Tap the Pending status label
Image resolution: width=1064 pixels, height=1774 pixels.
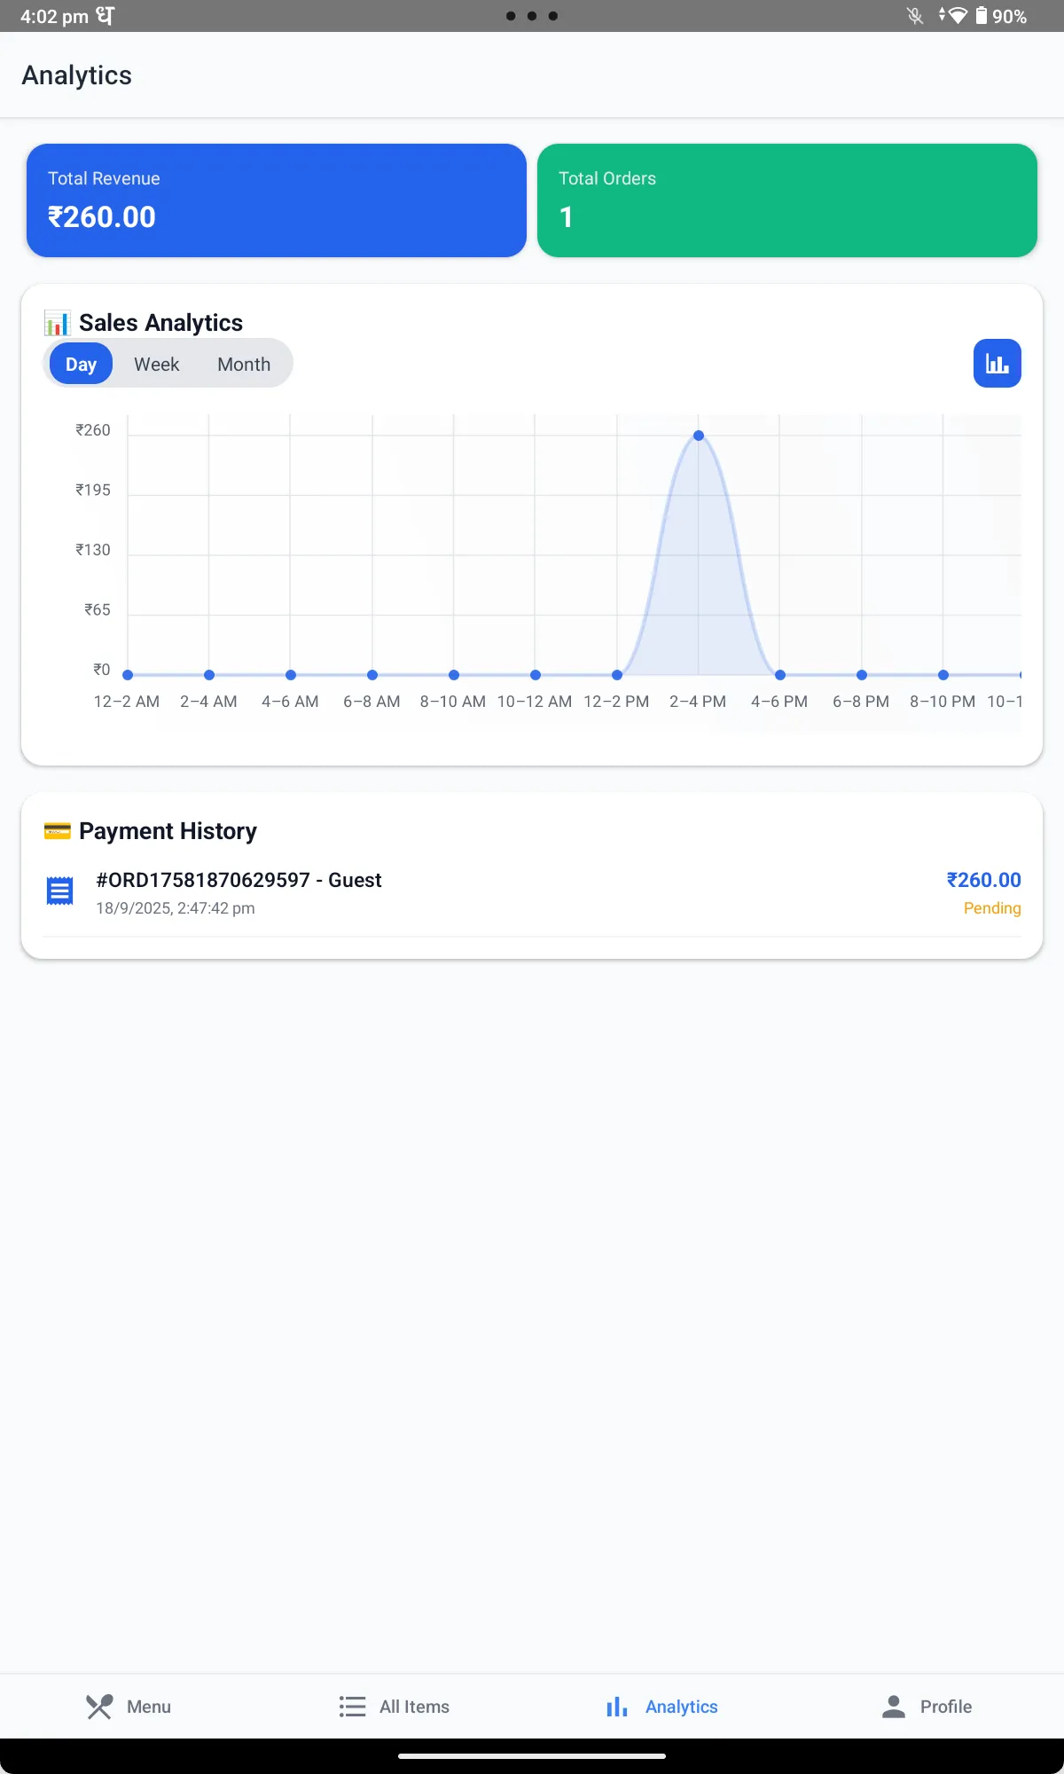[x=992, y=908]
